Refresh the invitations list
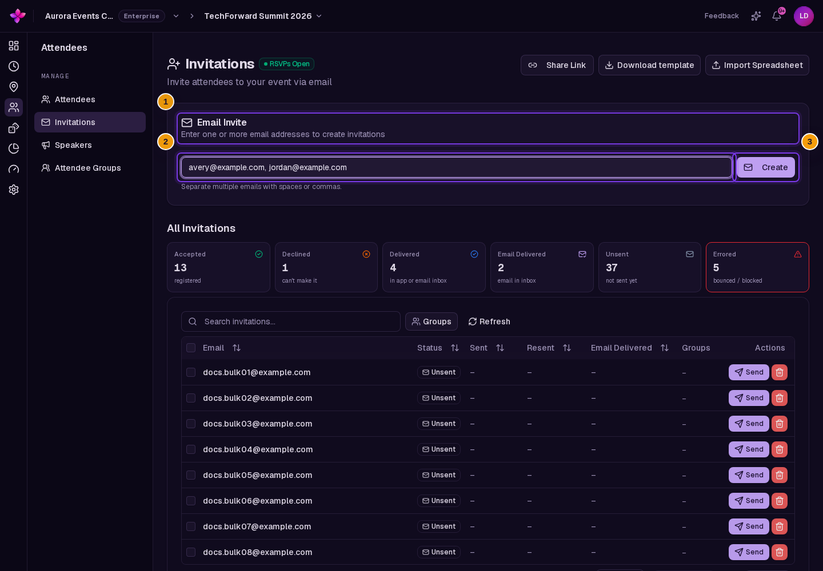This screenshot has width=823, height=571. (489, 321)
